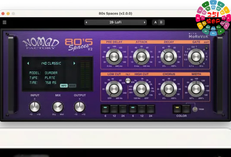Click the 80s Spaces (v2.0.0) title
The image size is (231, 157).
pyautogui.click(x=115, y=13)
